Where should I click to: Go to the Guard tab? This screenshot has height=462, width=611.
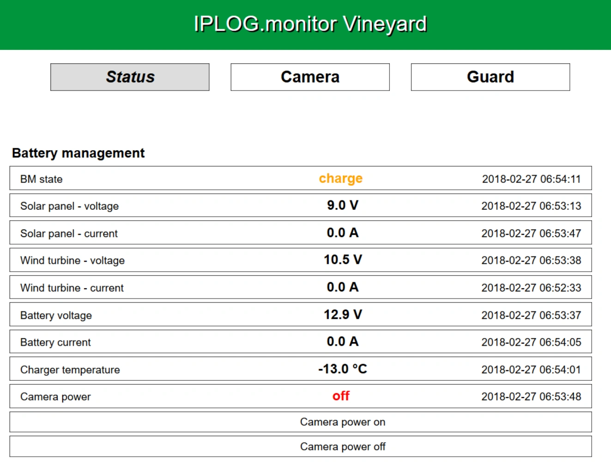coord(490,77)
